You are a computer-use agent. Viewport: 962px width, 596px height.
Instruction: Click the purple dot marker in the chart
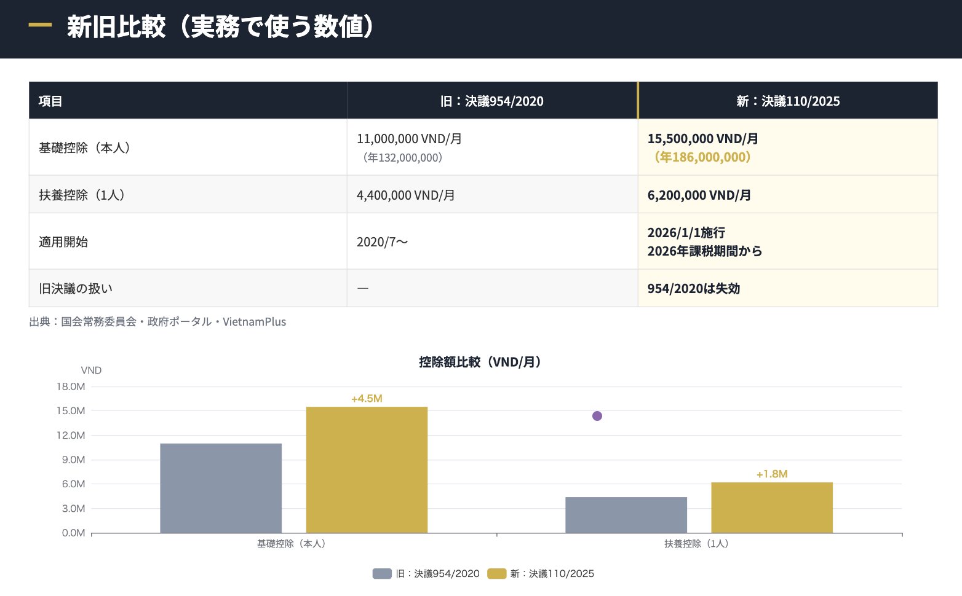pos(597,416)
